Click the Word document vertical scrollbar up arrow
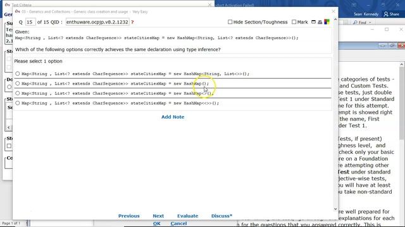This screenshot has height=227, width=405. [x=402, y=64]
